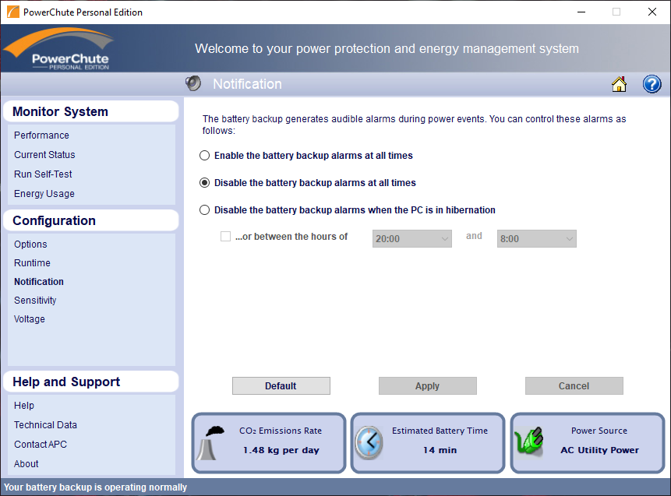Click the 'AC Utility Power' text
This screenshot has height=496, width=671.
point(599,450)
